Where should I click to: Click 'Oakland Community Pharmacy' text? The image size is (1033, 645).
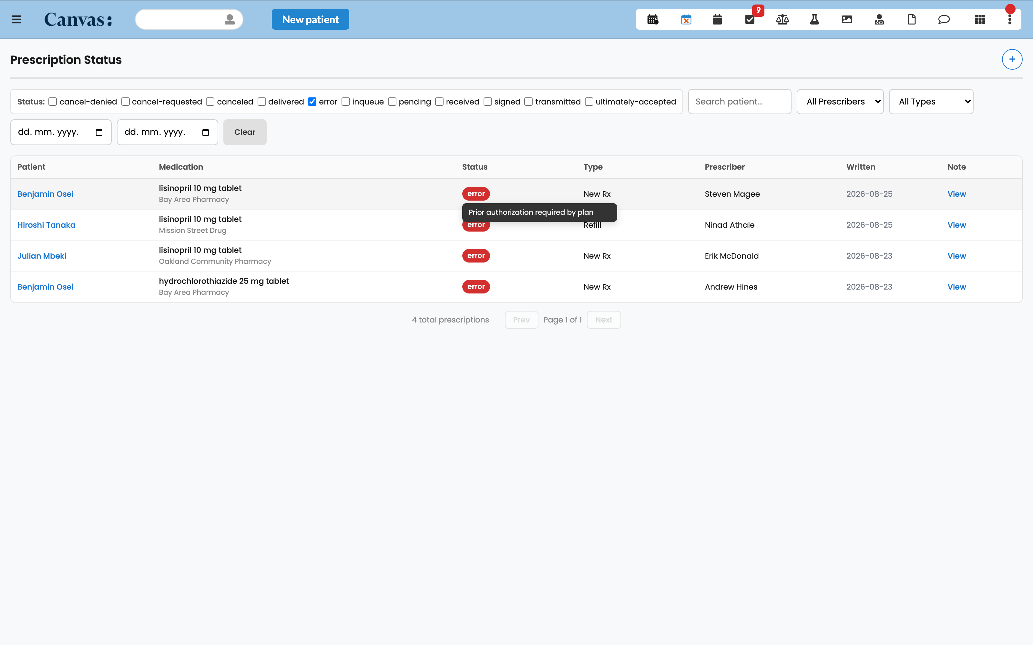click(x=215, y=262)
